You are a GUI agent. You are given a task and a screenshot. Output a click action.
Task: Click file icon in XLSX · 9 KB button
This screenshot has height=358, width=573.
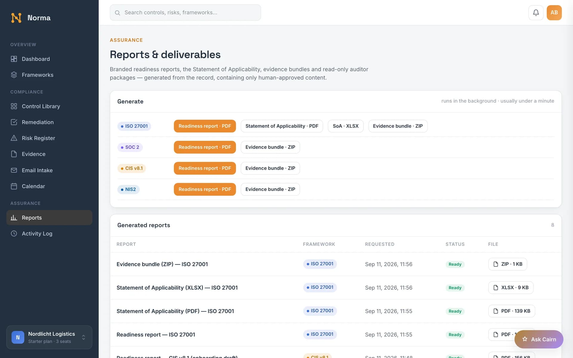(496, 288)
